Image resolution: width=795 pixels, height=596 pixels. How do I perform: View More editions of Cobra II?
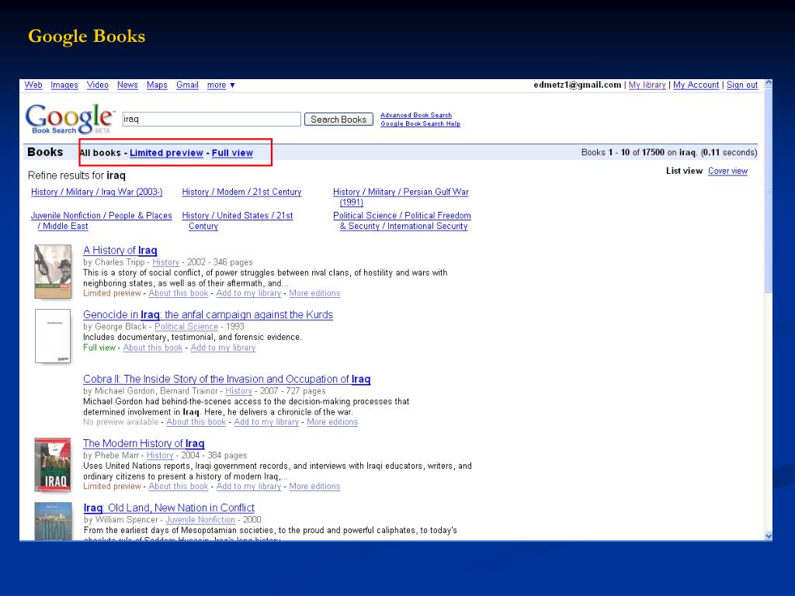[332, 422]
